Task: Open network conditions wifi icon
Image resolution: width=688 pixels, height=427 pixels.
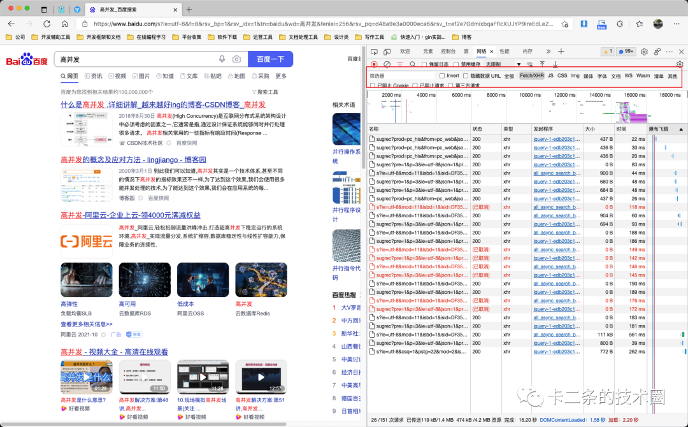Action: pyautogui.click(x=529, y=64)
